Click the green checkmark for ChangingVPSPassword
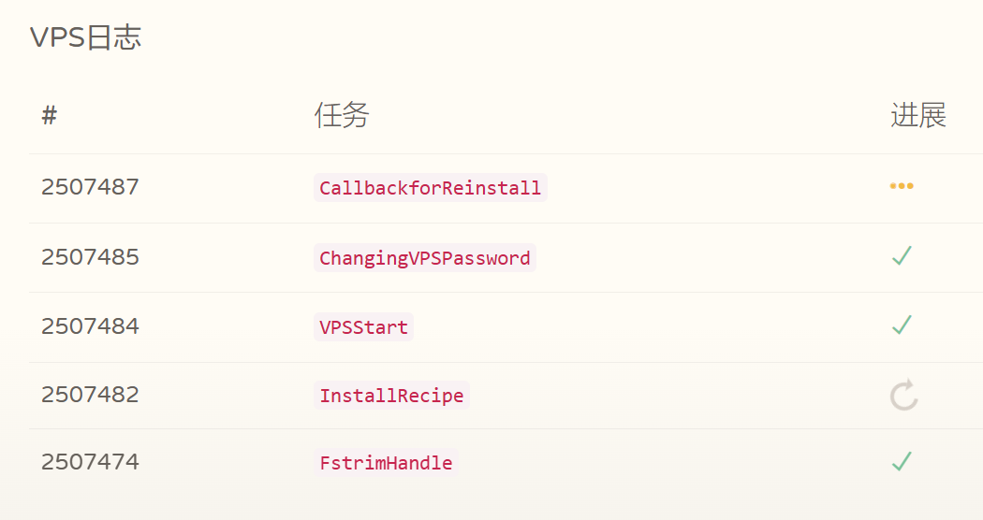 pyautogui.click(x=902, y=255)
